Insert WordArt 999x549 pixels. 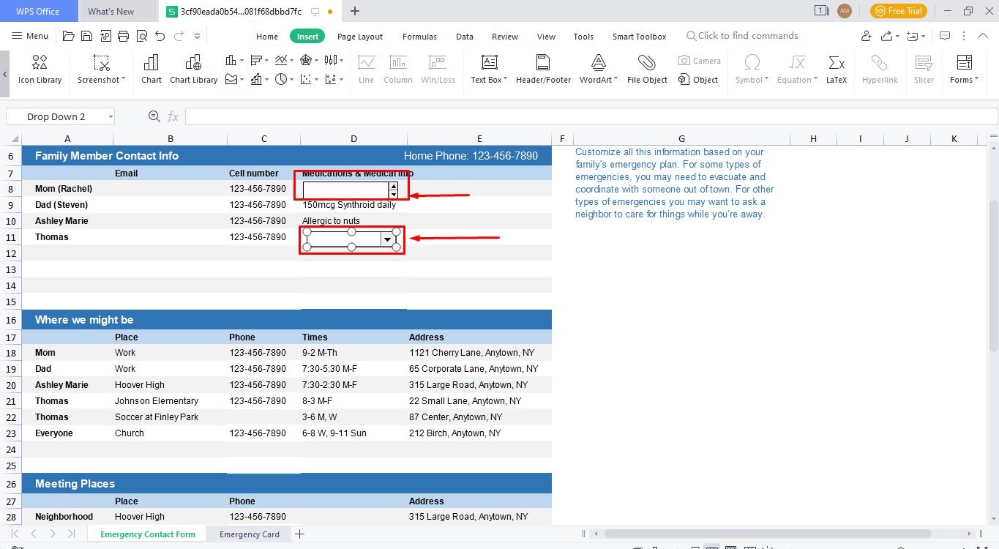click(598, 69)
